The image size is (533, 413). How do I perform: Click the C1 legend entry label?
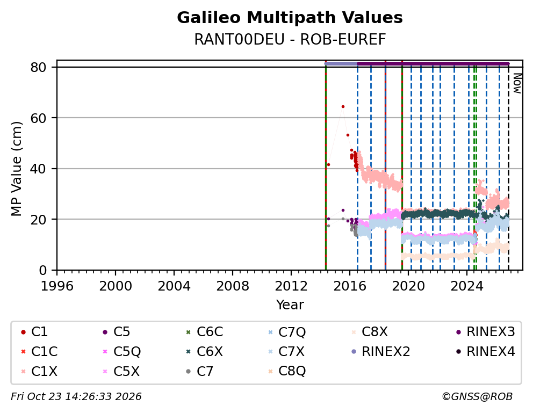click(x=39, y=332)
